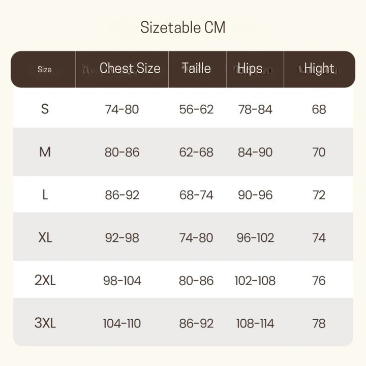Click the S size row label
This screenshot has height=366, width=366.
click(45, 109)
